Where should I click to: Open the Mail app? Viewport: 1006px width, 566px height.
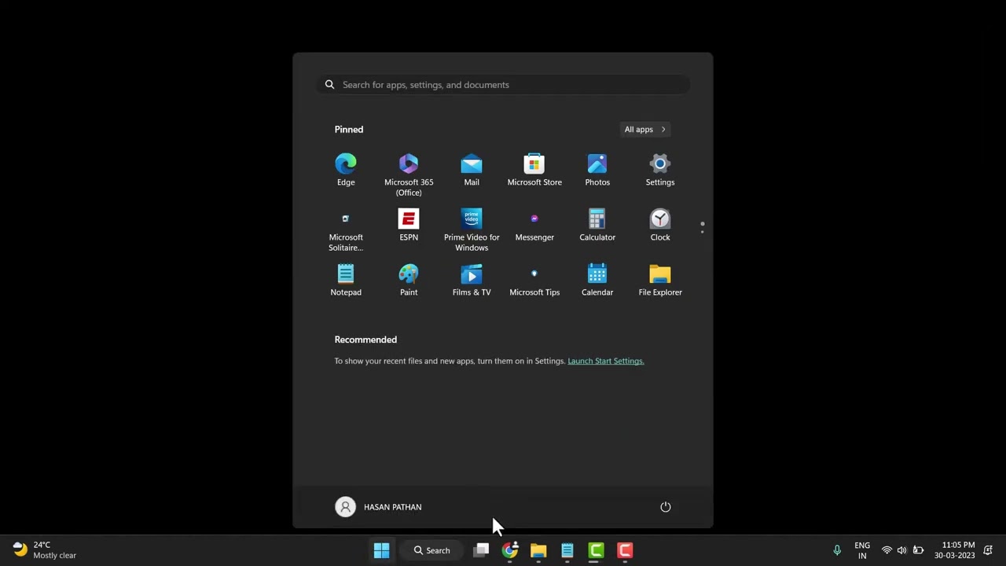pos(472,171)
